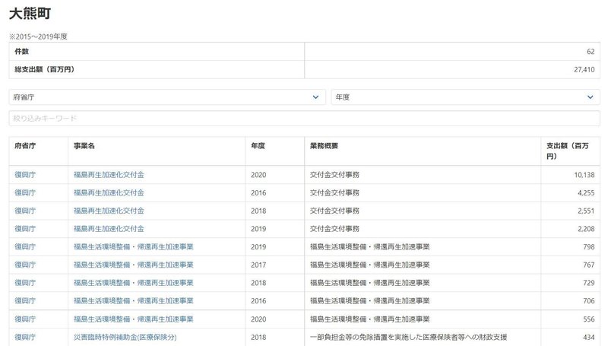Open 福島再生加速化交付金 link for 2018

(x=109, y=211)
